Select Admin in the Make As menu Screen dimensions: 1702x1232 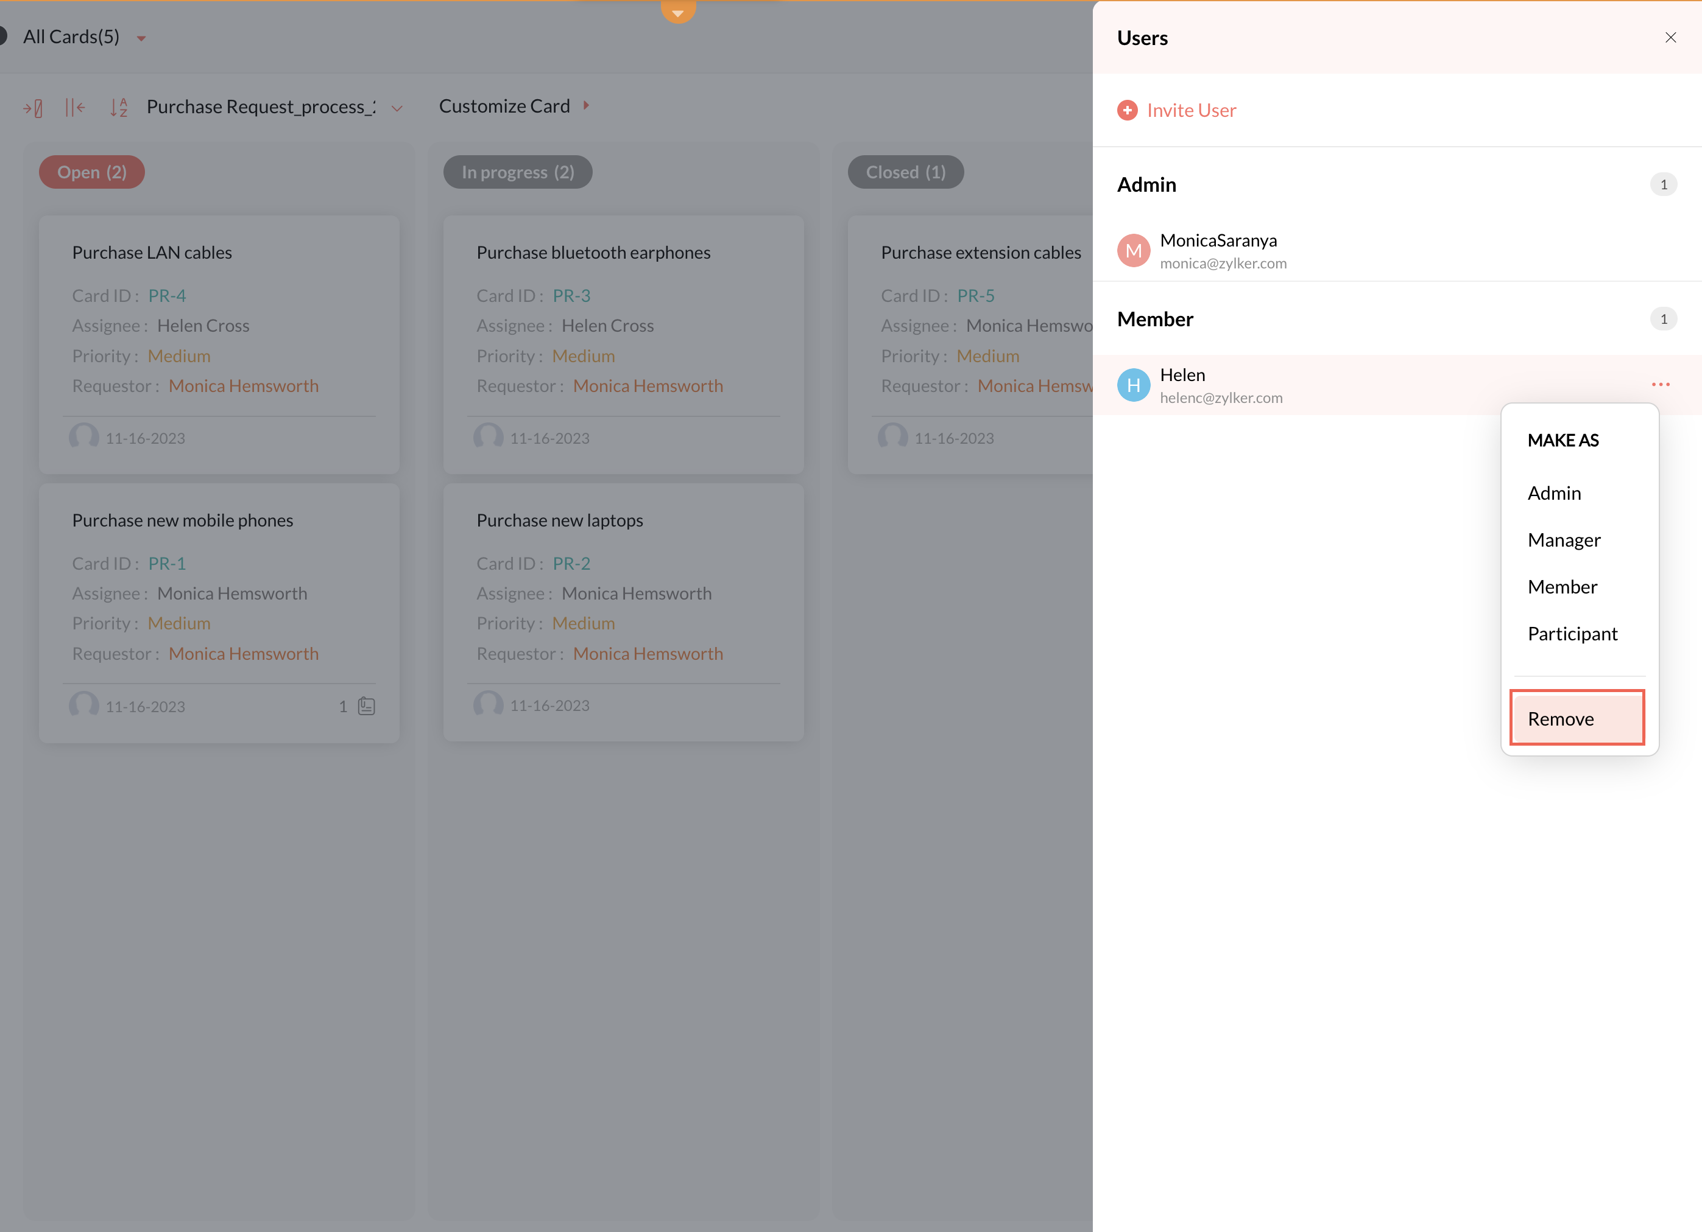pos(1554,492)
